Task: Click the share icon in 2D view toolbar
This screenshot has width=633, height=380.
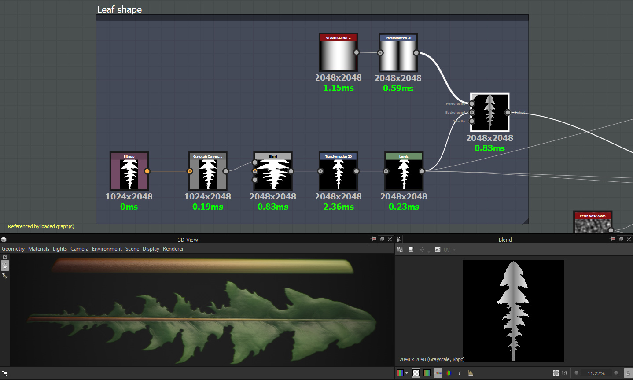Action: (422, 250)
